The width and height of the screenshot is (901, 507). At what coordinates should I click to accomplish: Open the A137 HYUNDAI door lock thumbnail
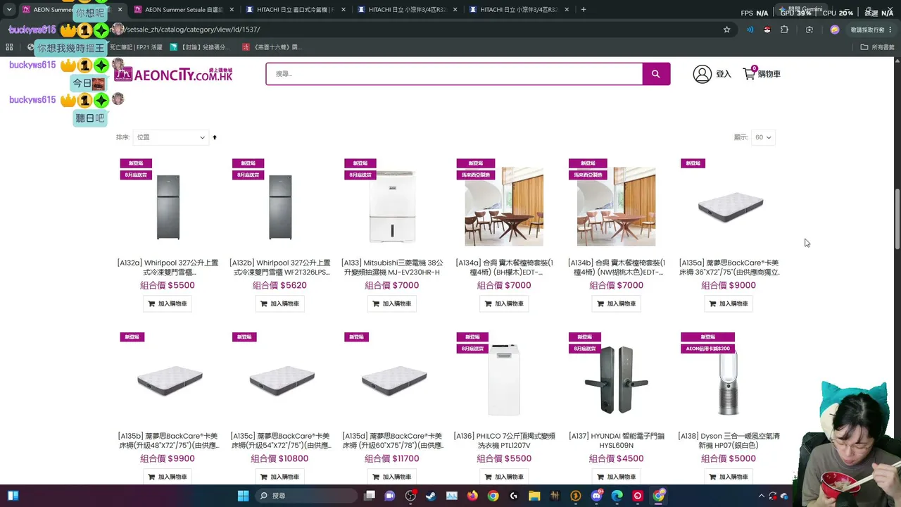[x=617, y=380]
